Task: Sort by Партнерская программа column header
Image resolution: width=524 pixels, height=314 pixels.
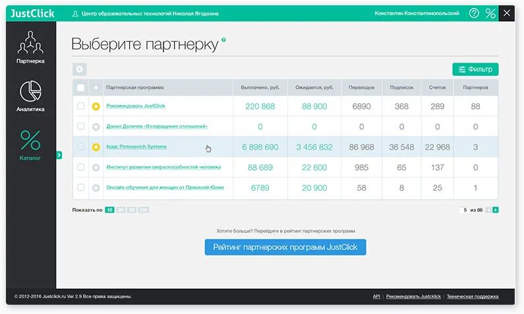Action: [135, 88]
